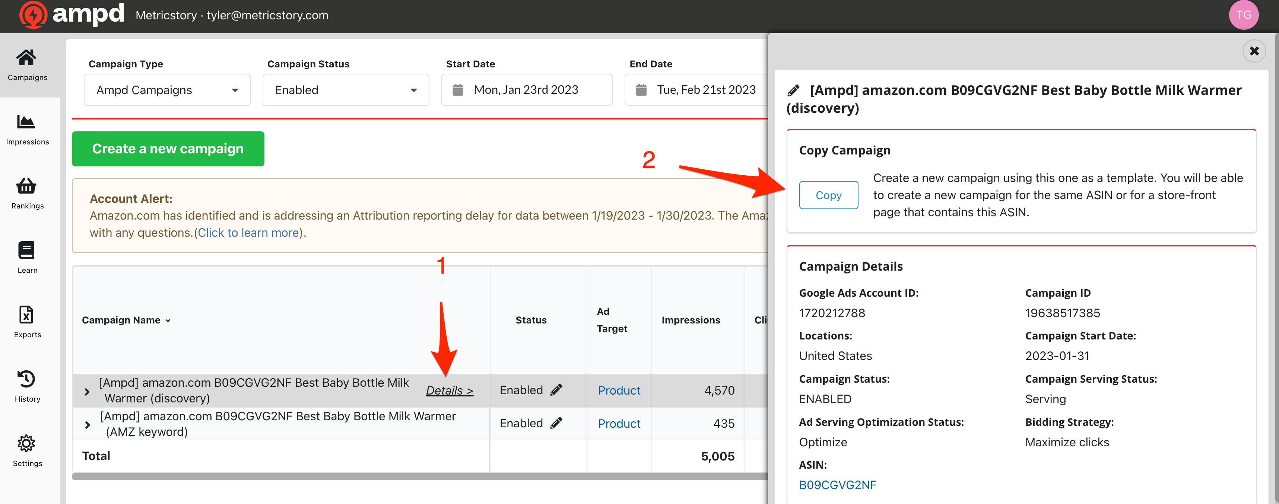Screen dimensions: 1279x504
Task: Expand the discovery campaign row
Action: [87, 391]
